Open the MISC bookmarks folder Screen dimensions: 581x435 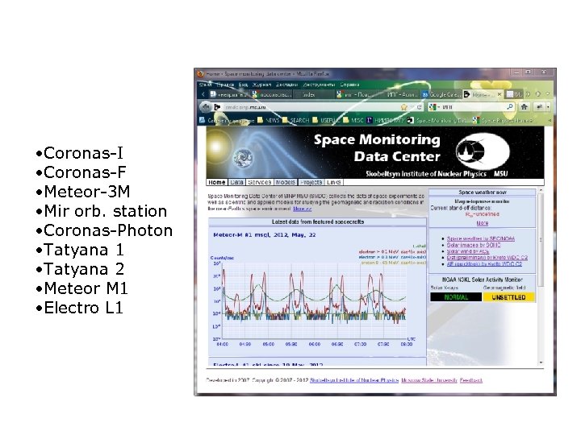pos(353,120)
